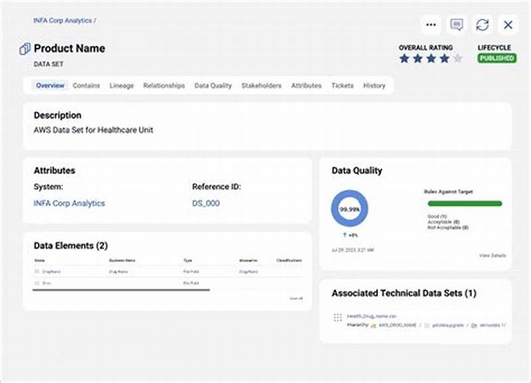The height and width of the screenshot is (383, 531).
Task: Close the asset detail view
Action: (506, 25)
